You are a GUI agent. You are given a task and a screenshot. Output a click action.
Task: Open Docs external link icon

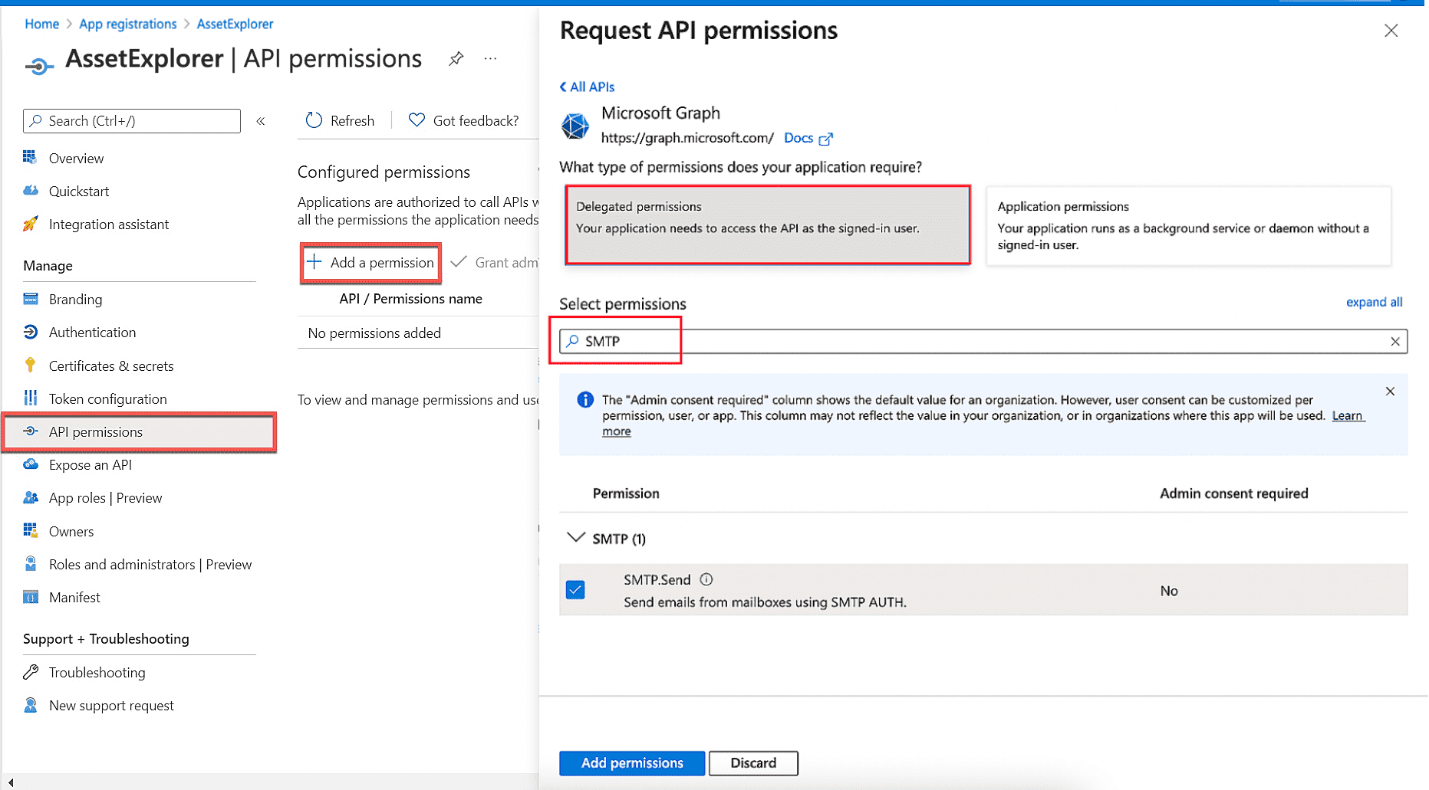coord(825,139)
